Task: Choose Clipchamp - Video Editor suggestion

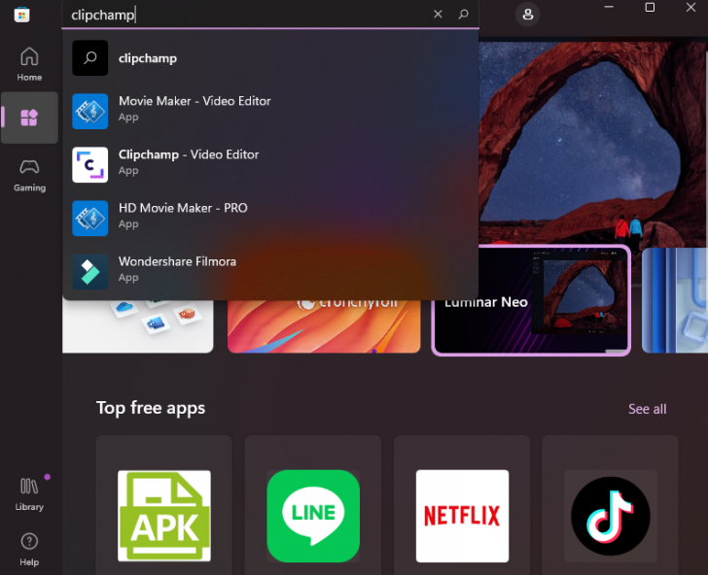Action: point(270,164)
